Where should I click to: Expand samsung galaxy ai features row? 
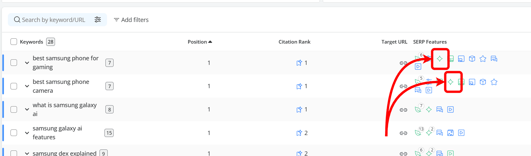click(x=27, y=133)
